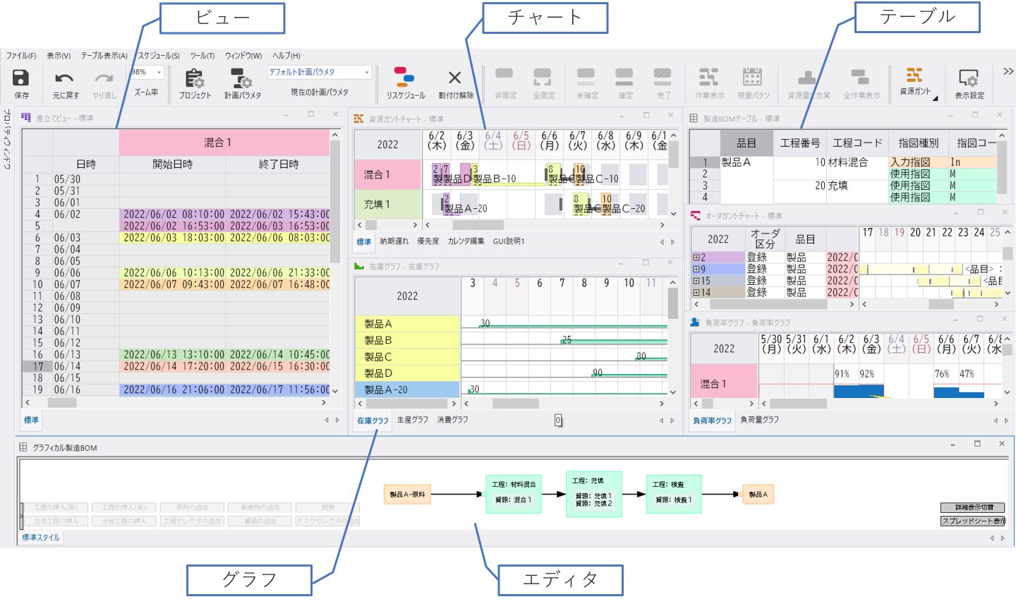Run リスケジュール from the toolbar

click(405, 78)
